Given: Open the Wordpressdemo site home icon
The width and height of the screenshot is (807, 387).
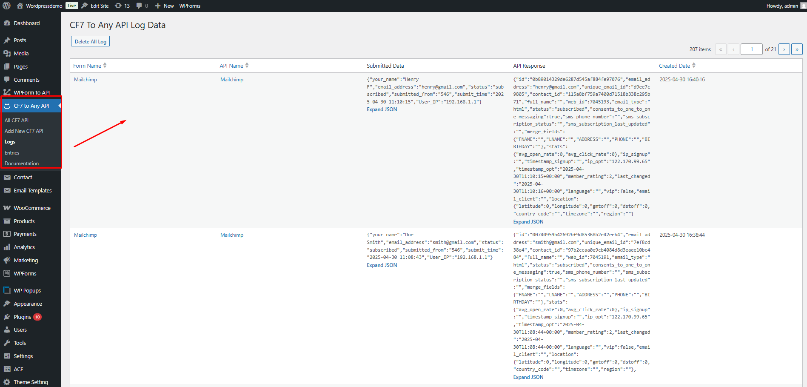Looking at the screenshot, I should (x=20, y=6).
